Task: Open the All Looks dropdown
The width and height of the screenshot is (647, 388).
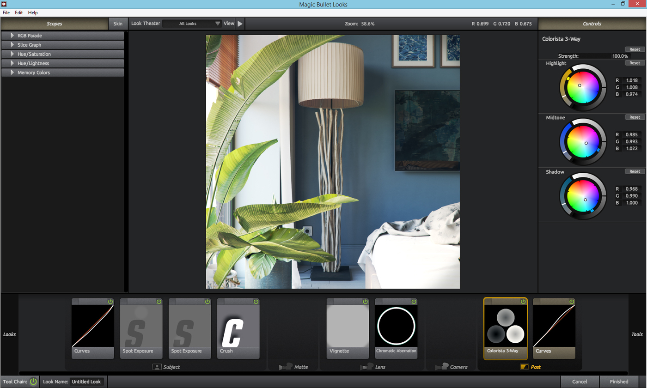Action: tap(192, 24)
